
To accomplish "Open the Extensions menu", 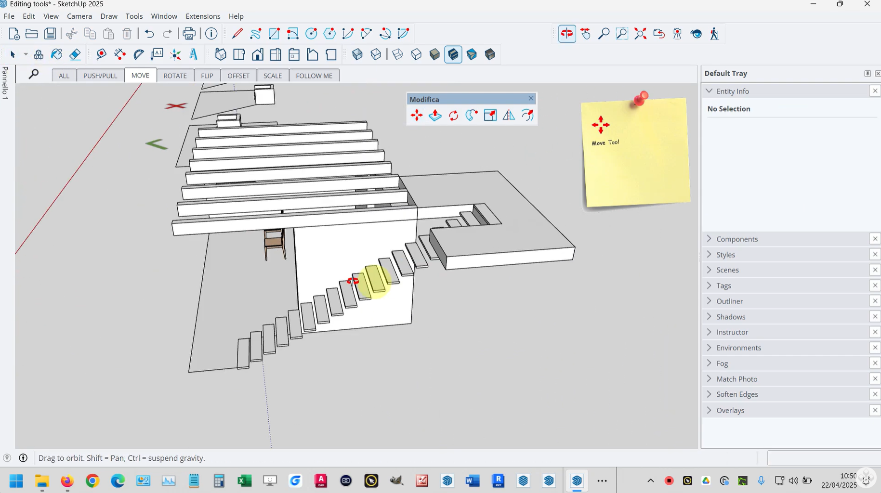I will point(203,16).
